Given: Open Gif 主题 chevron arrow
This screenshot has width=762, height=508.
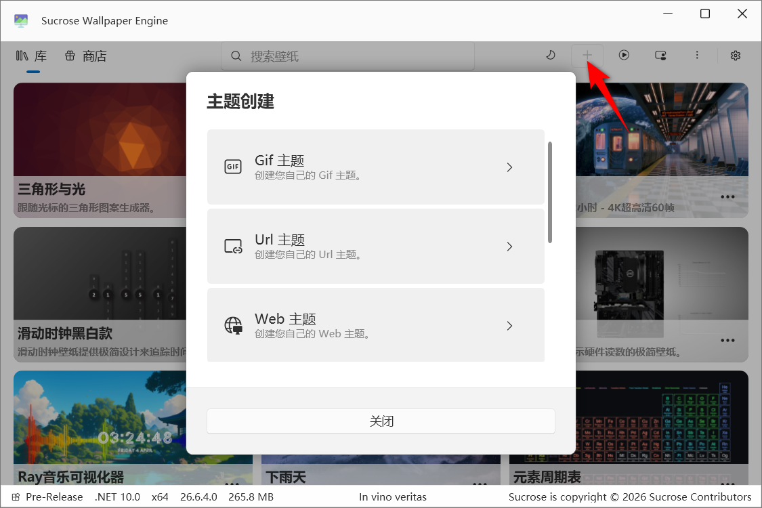Looking at the screenshot, I should [509, 167].
